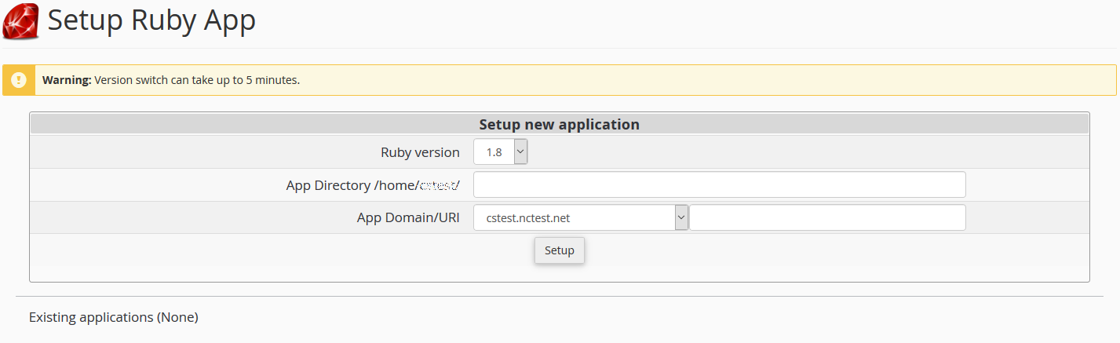The height and width of the screenshot is (343, 1120).
Task: Click the 'Ruby version' label
Action: coord(421,152)
